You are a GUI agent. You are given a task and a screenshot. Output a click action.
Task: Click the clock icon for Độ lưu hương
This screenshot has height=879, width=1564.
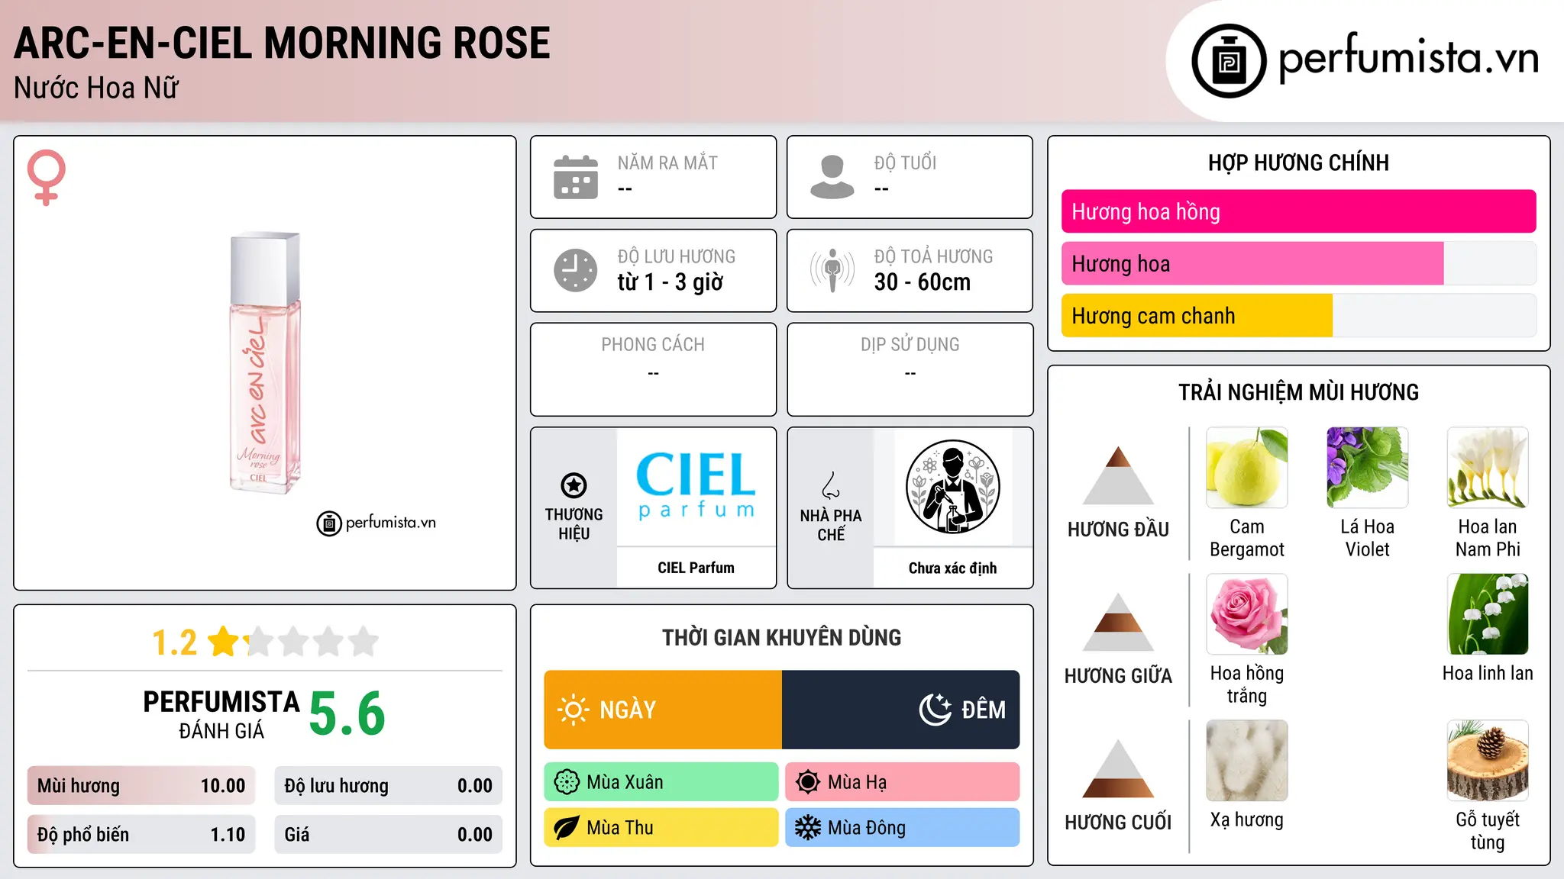pyautogui.click(x=576, y=270)
